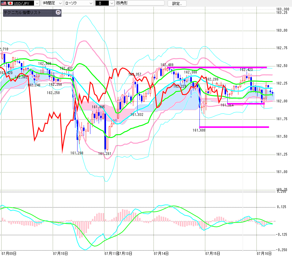Click the 163.00 price axis label
Viewport: 292px width, 257px height.
coord(282,30)
